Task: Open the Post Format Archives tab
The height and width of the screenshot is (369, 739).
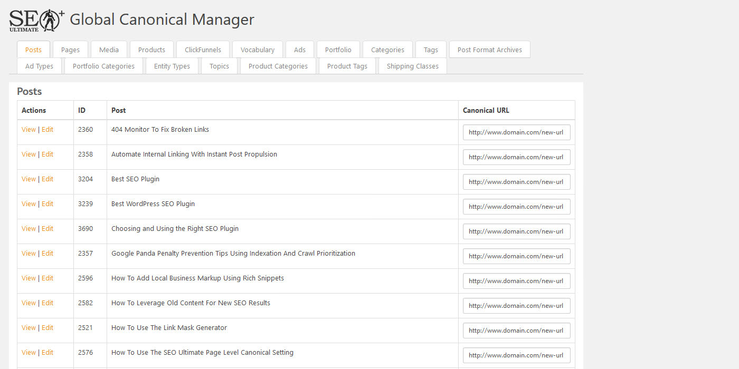Action: point(489,50)
